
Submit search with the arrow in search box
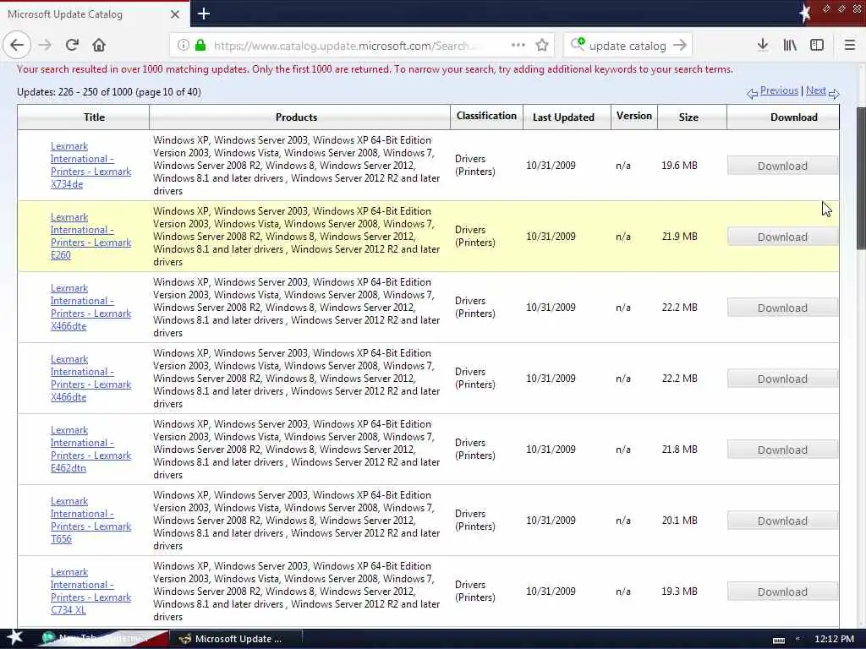coord(680,46)
